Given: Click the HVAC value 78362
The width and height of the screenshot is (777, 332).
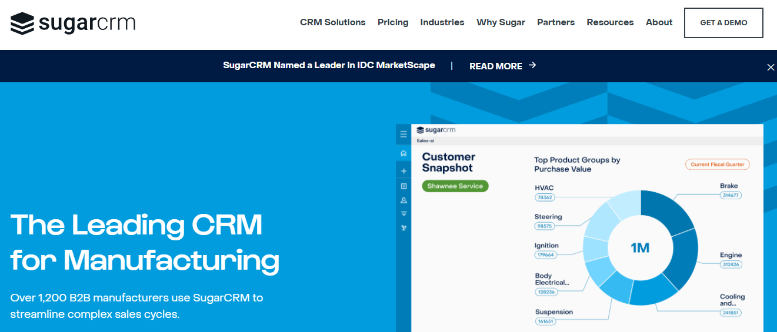Looking at the screenshot, I should pos(545,197).
